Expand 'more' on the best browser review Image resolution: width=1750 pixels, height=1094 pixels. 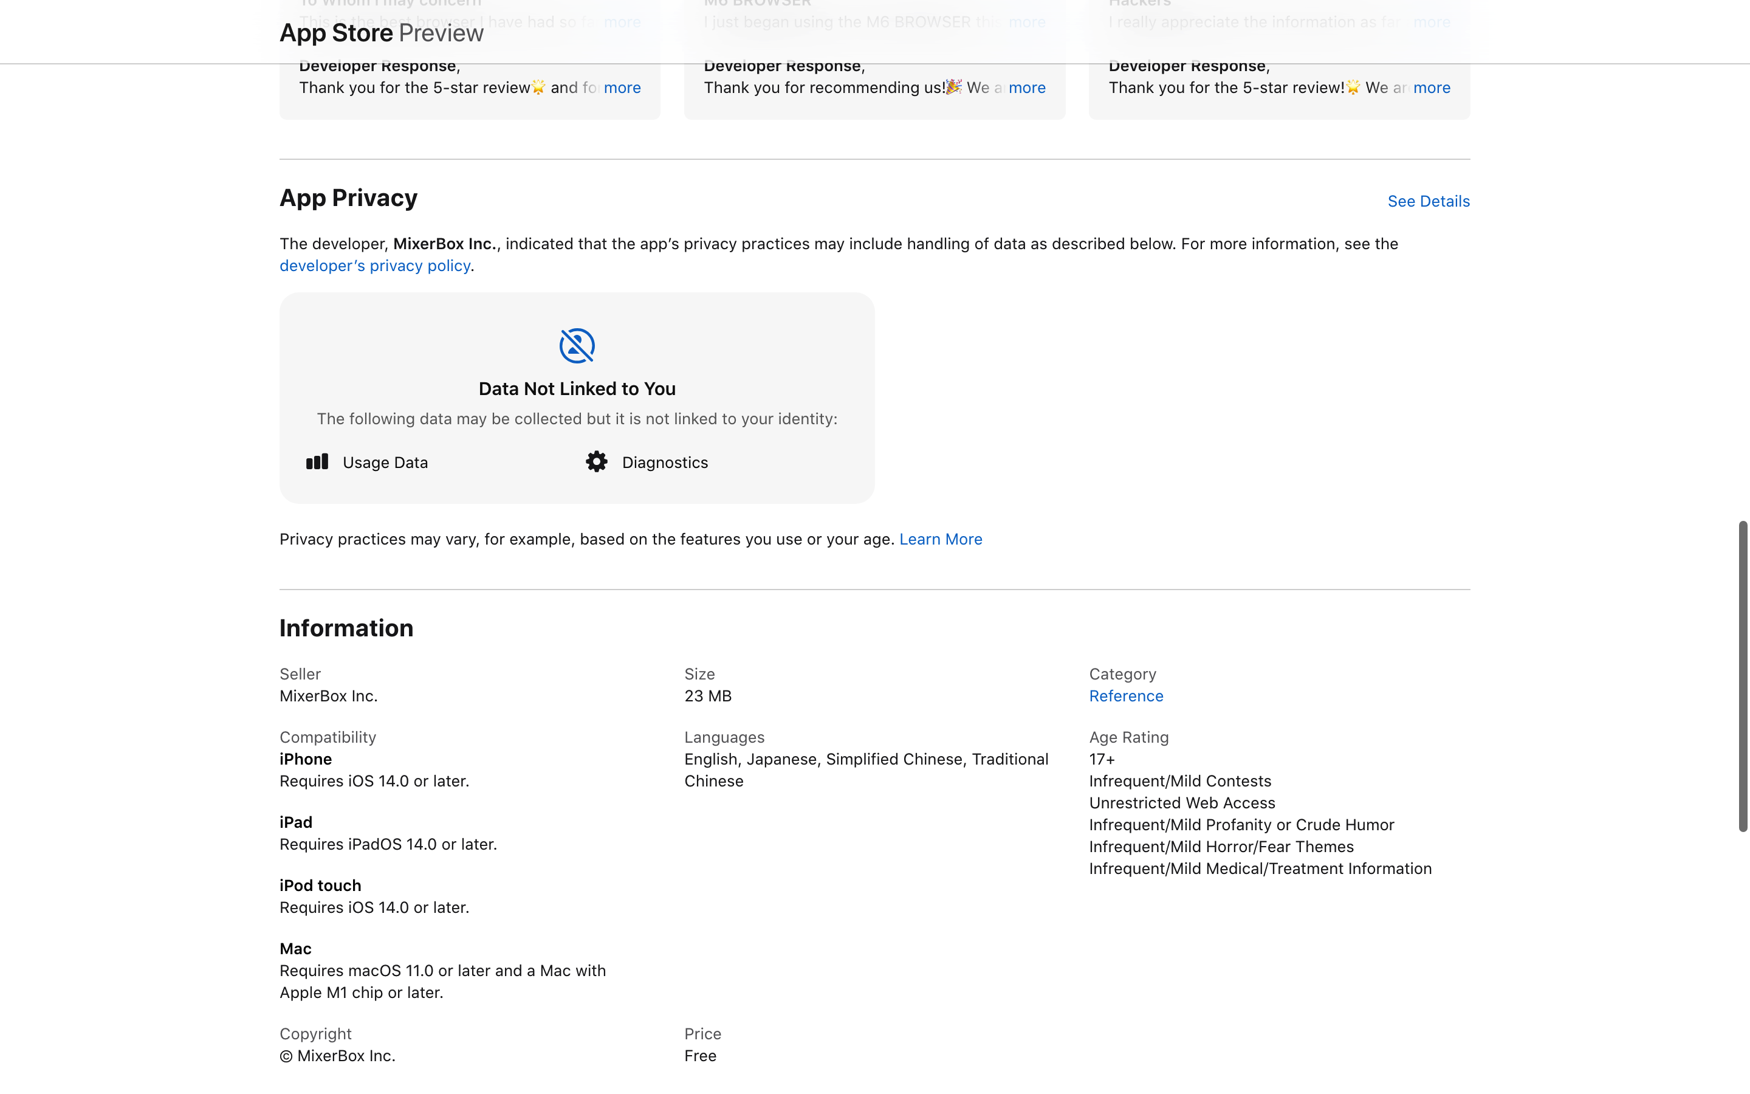tap(622, 22)
